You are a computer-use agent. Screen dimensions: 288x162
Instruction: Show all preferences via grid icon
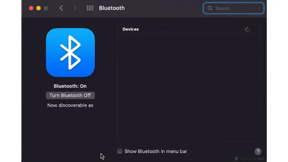[90, 8]
